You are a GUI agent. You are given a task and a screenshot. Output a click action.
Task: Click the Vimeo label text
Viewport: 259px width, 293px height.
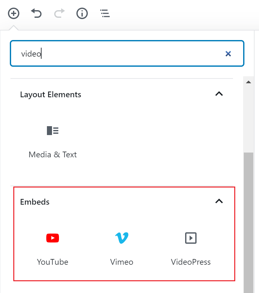[122, 262]
